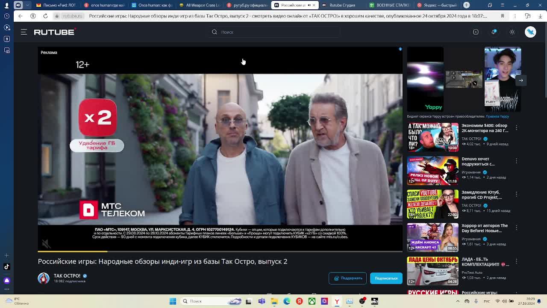This screenshot has width=547, height=308.
Task: Open options for ЛАДА video
Action: tap(516, 261)
